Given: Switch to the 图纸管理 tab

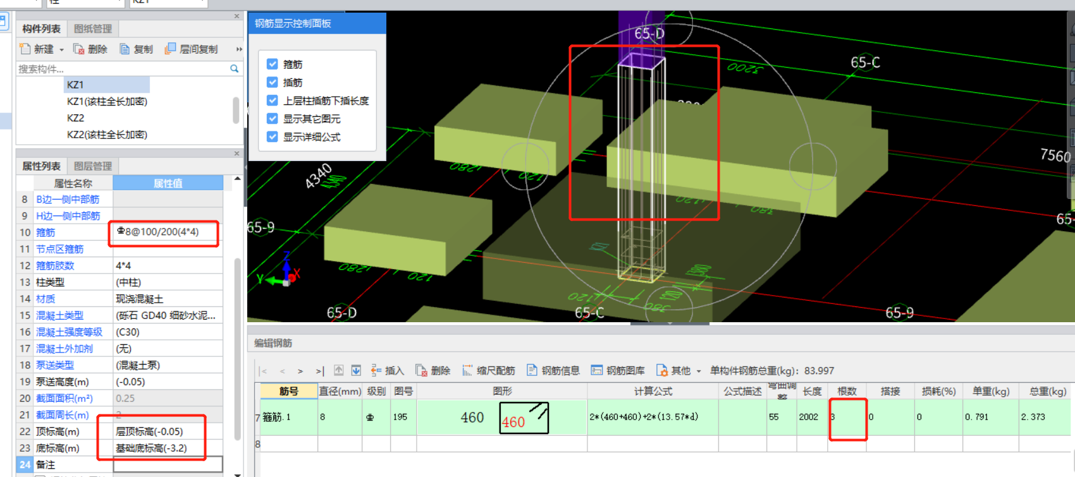Looking at the screenshot, I should [93, 28].
